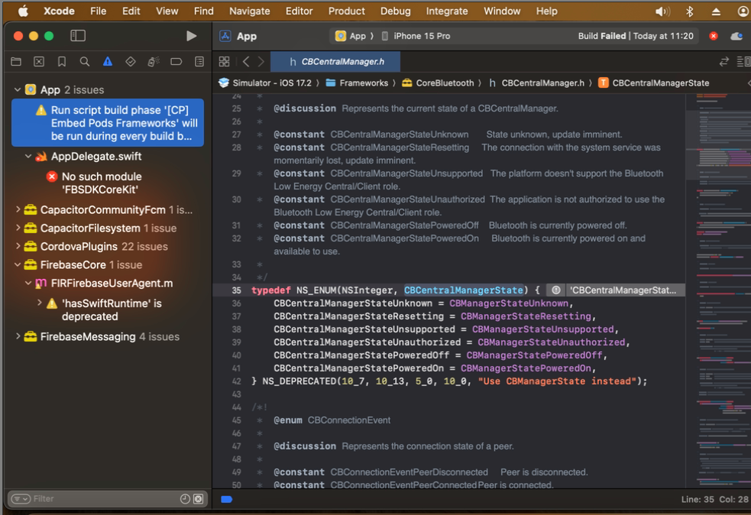Open the File menu
The image size is (751, 515).
99,11
